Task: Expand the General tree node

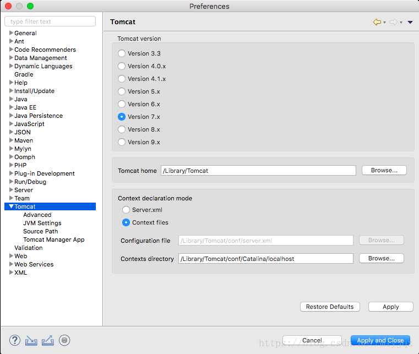Action: [11, 33]
